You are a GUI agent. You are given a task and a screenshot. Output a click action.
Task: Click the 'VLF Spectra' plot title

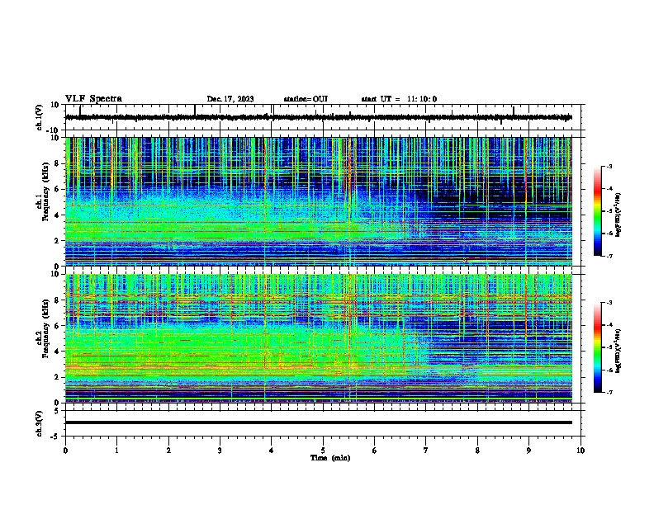93,98
